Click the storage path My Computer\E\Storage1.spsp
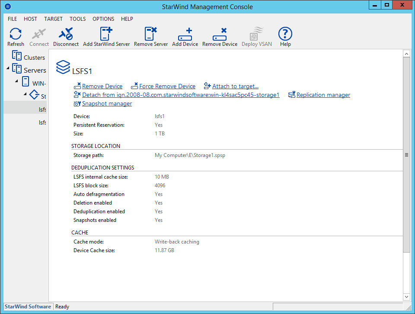 [x=190, y=155]
